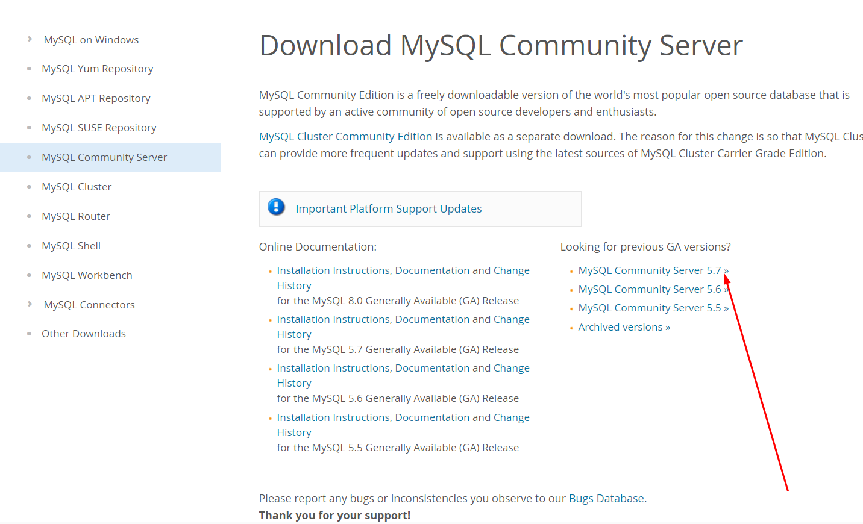Visit the Bugs Database link

606,499
